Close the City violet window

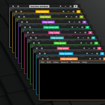[84, 22]
